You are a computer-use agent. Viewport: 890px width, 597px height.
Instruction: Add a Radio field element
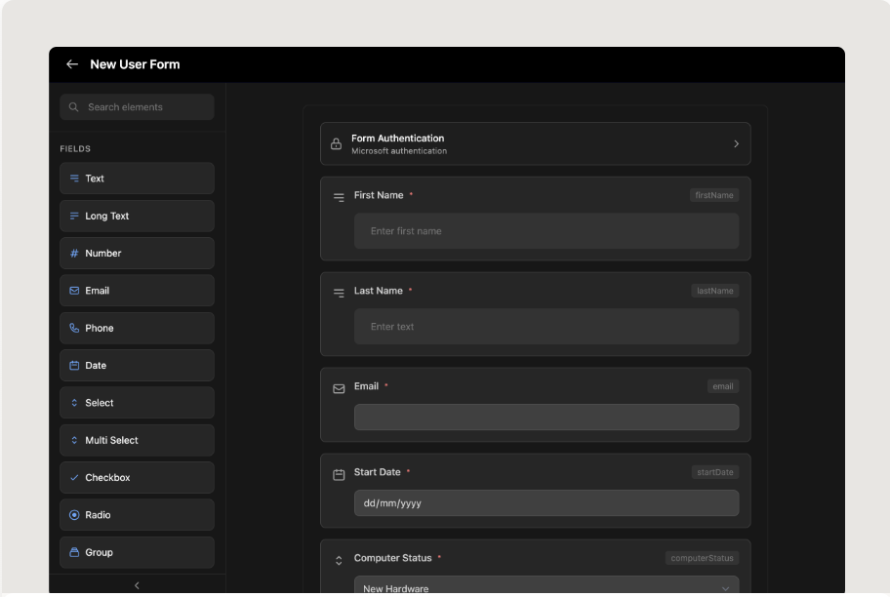coord(137,515)
